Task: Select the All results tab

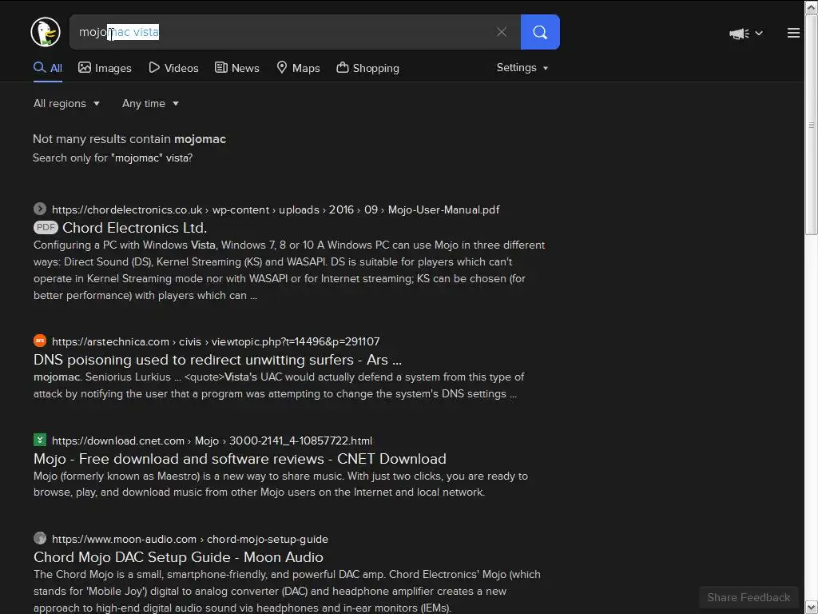Action: click(x=48, y=68)
